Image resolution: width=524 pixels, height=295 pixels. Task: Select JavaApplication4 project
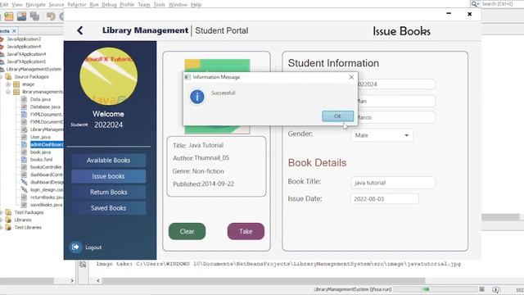24,47
